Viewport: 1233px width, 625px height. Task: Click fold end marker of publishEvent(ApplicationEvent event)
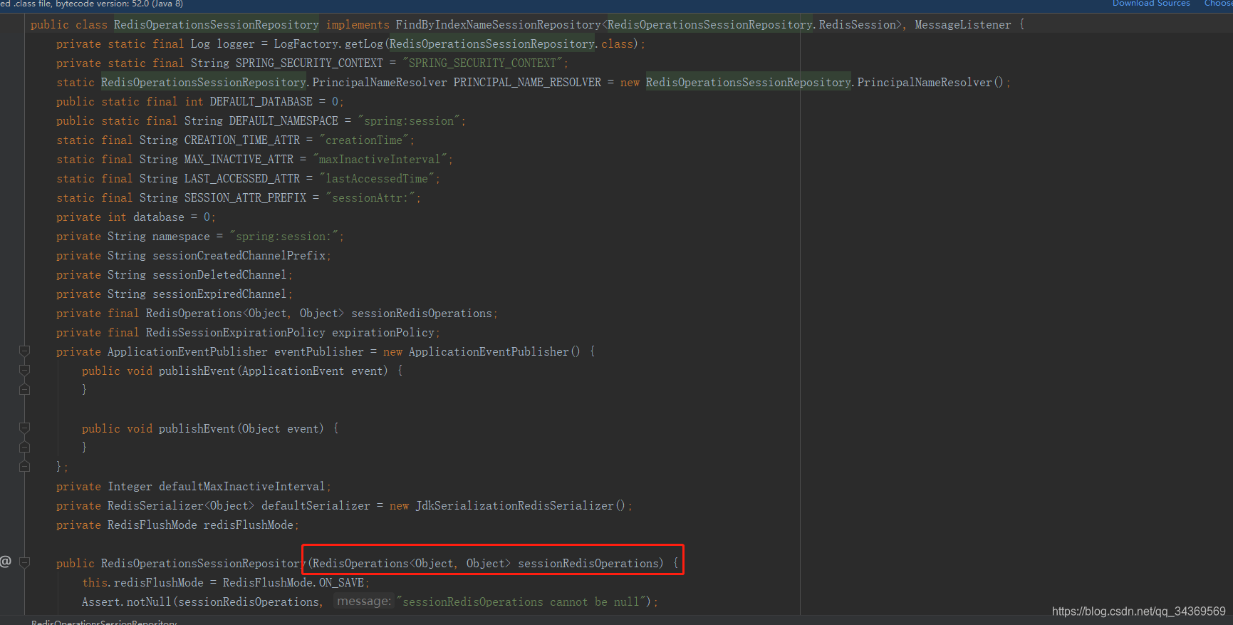click(x=24, y=389)
